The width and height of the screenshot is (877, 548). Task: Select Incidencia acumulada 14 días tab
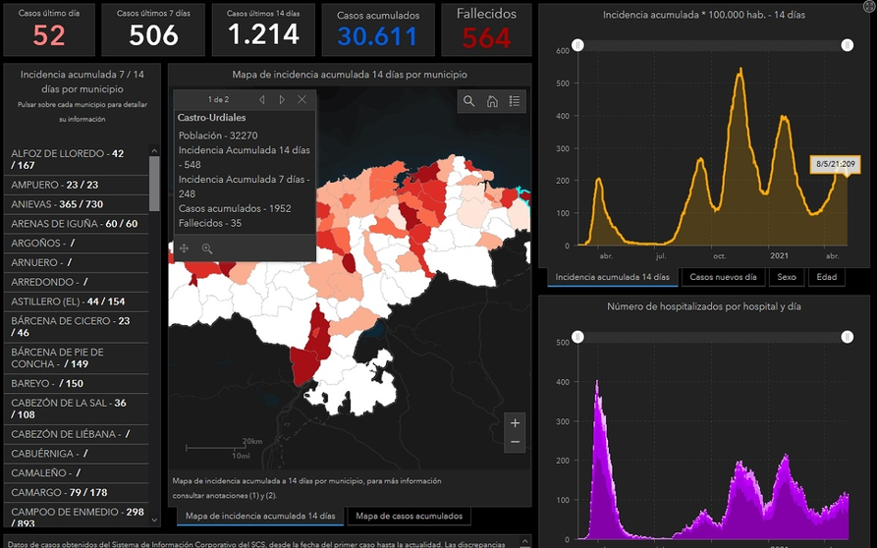[x=613, y=277]
